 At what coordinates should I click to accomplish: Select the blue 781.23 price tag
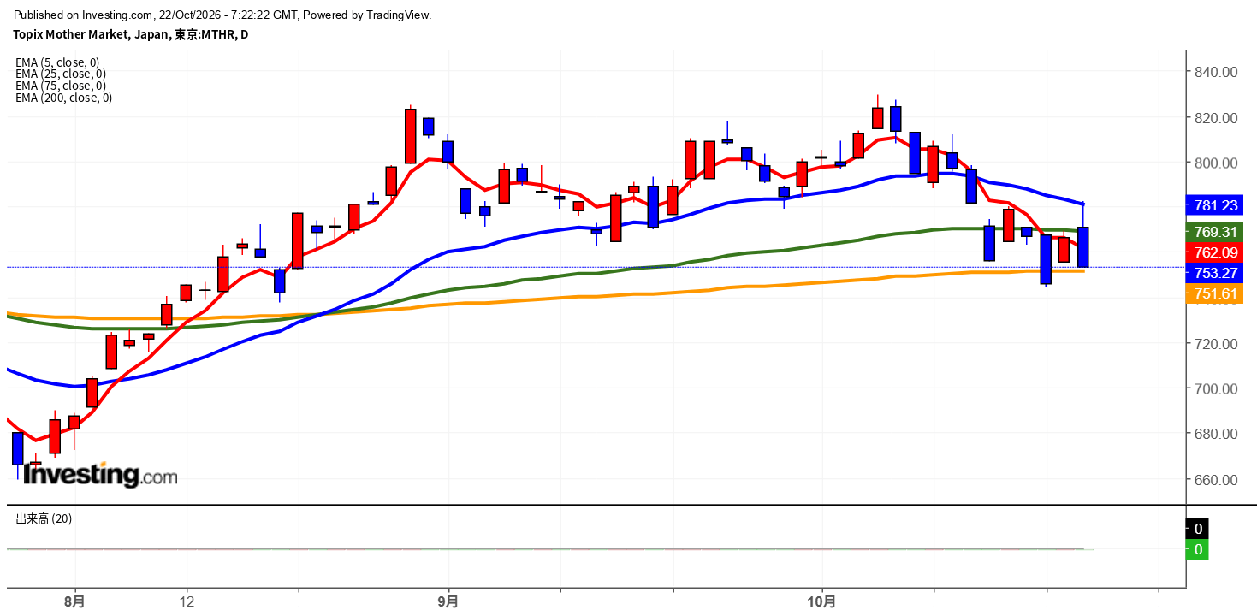click(x=1214, y=205)
